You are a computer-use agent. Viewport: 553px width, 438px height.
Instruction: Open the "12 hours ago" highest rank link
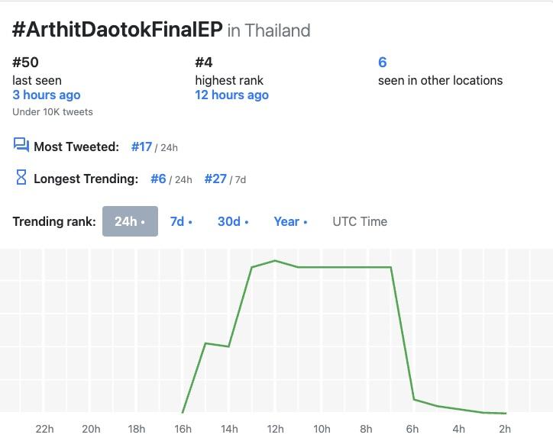click(231, 95)
